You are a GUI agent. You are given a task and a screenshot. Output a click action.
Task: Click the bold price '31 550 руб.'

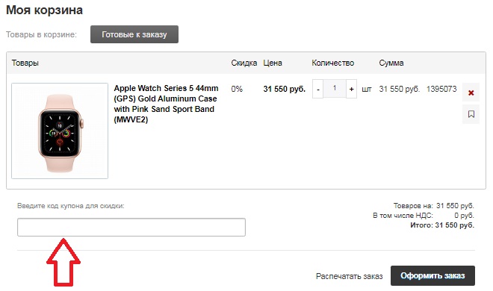285,89
